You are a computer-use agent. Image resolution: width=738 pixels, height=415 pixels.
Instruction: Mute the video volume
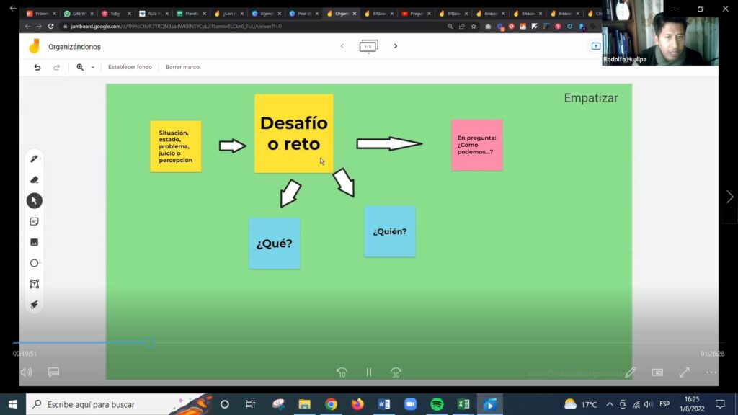coord(27,372)
